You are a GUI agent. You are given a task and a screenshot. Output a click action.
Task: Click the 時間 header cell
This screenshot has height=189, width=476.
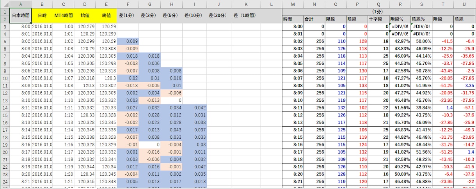pyautogui.click(x=293, y=19)
